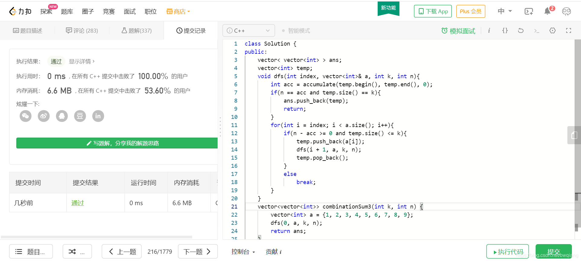Go to 上一题 previous problem
This screenshot has width=581, height=261.
click(x=122, y=251)
